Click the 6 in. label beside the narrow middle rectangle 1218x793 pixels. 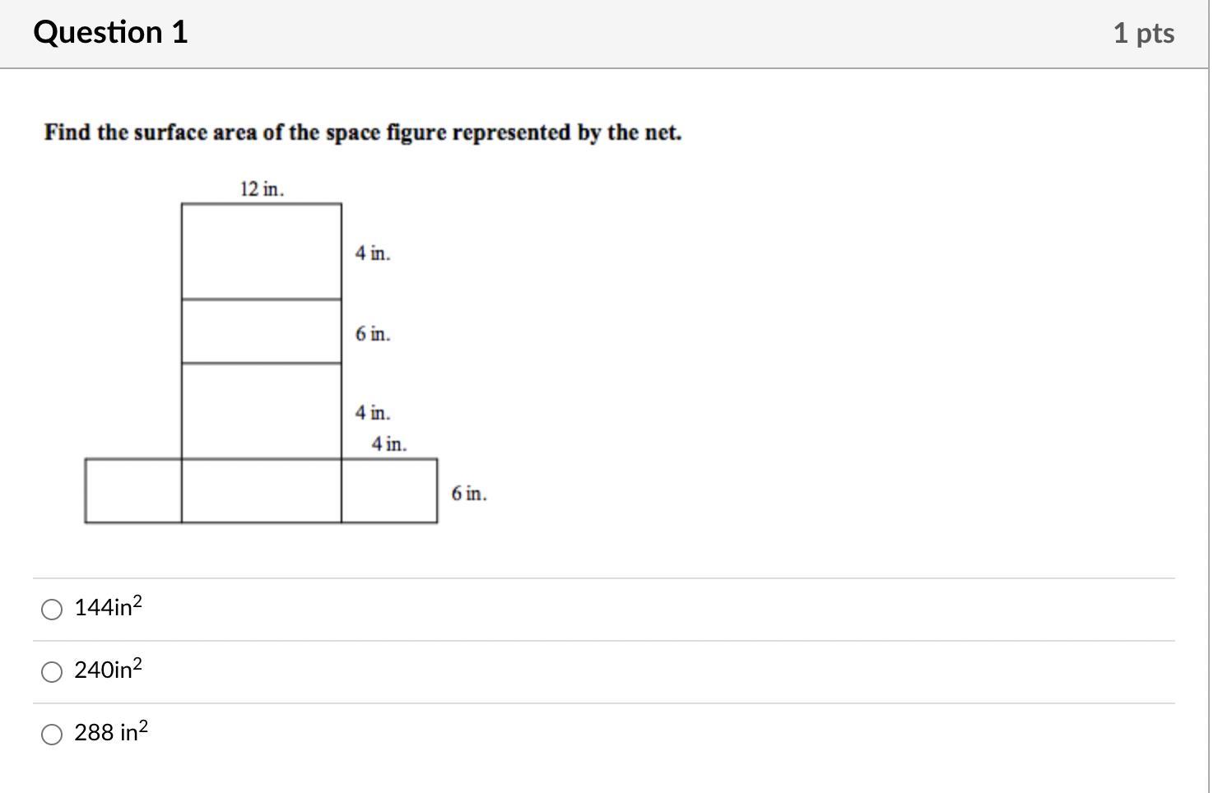click(x=373, y=333)
